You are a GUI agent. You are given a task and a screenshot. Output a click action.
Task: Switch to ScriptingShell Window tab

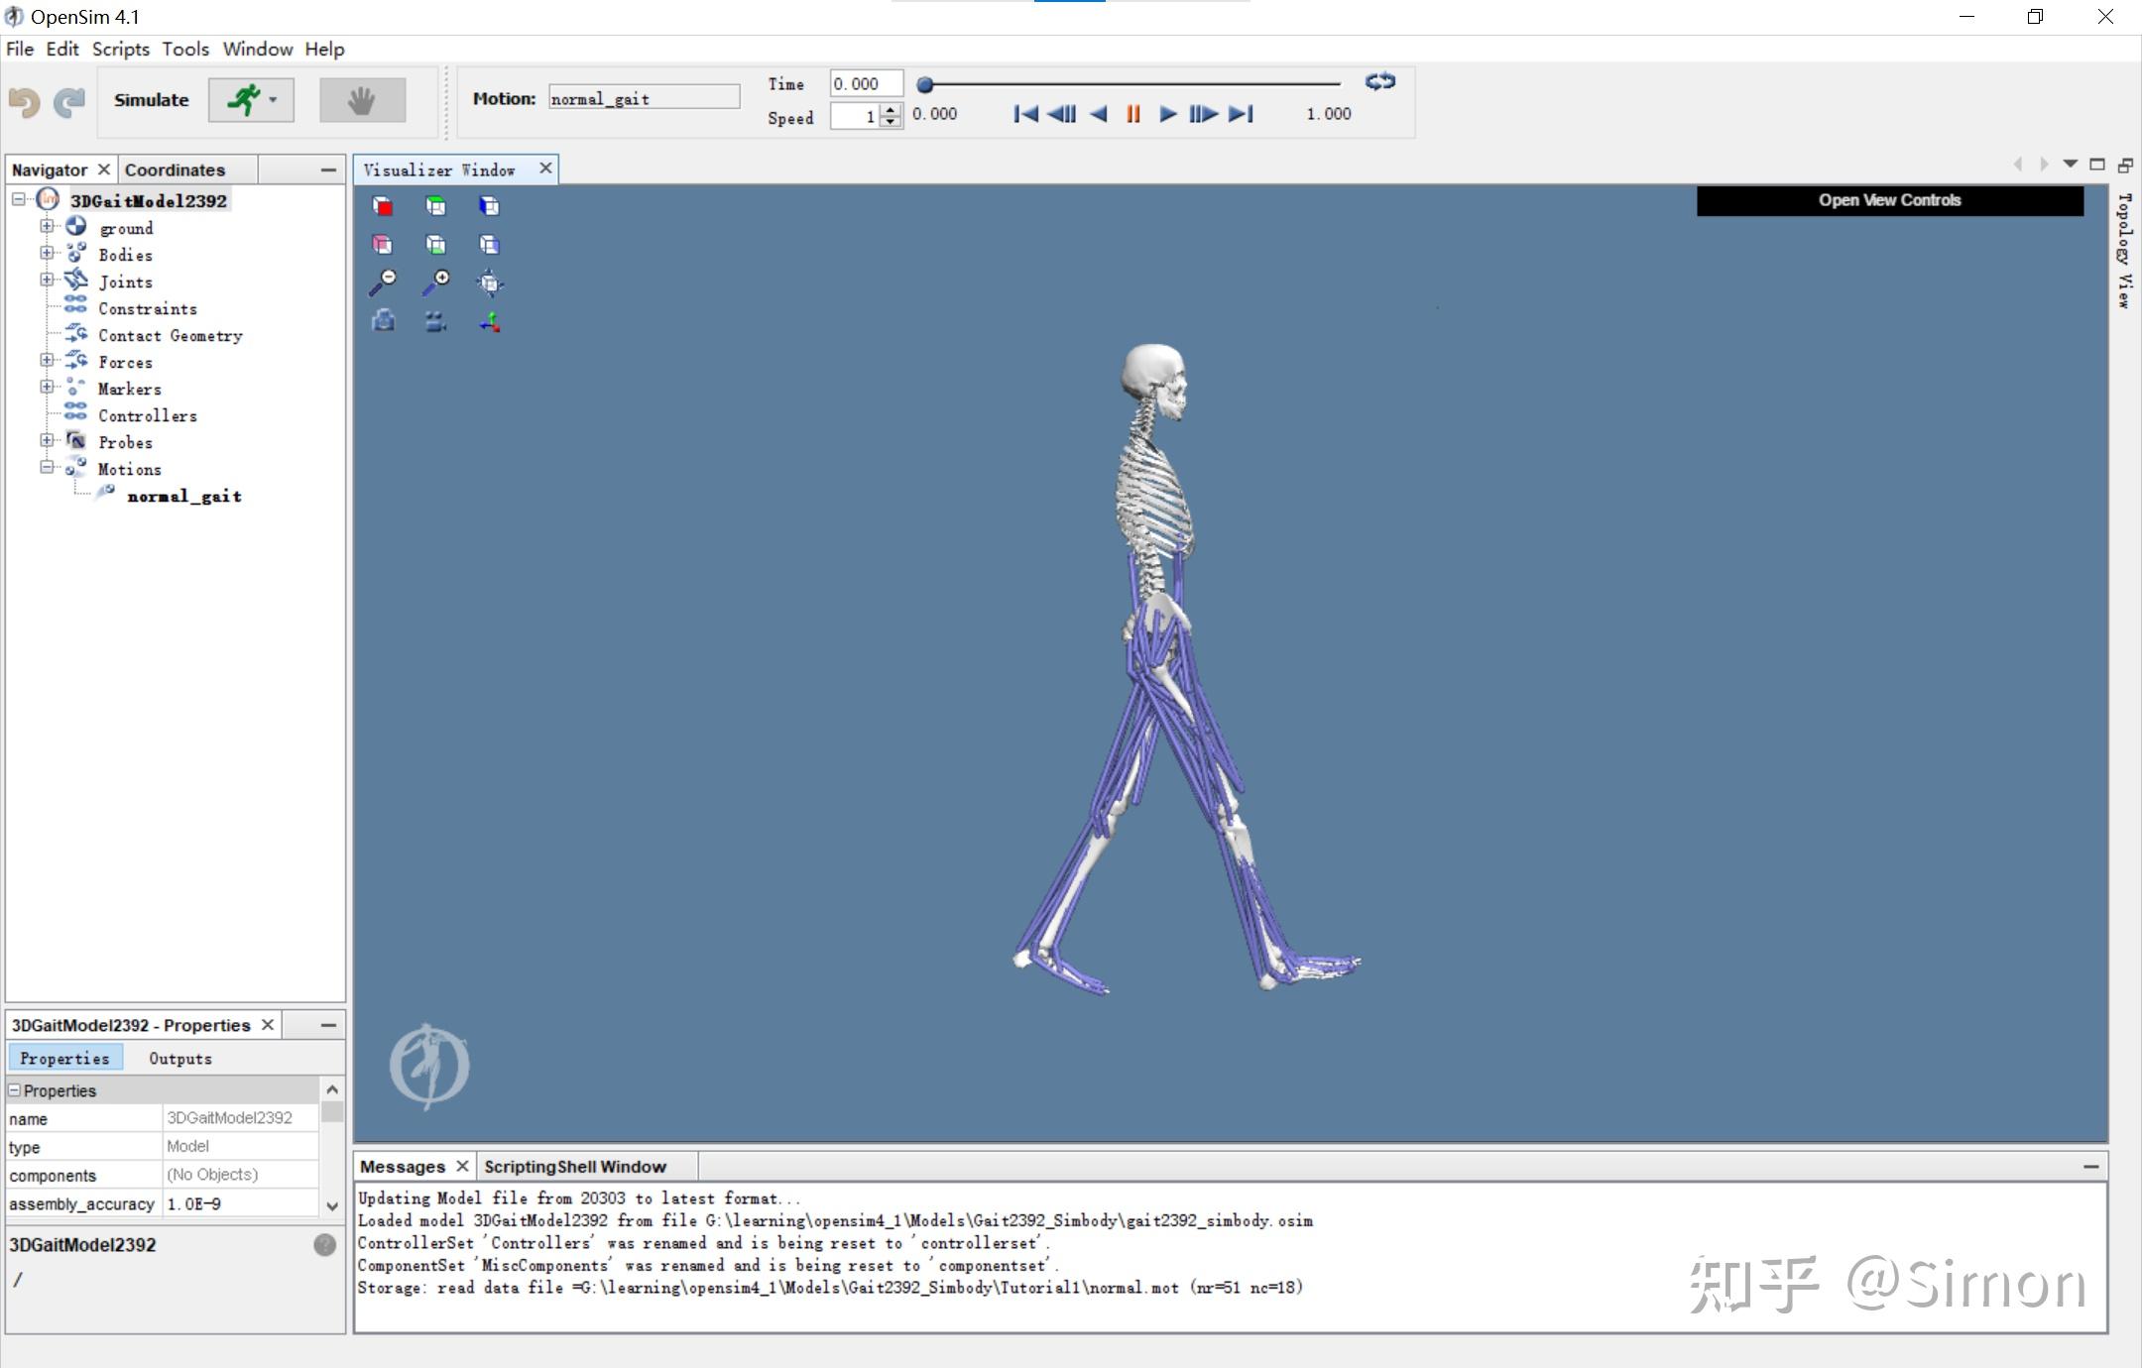[x=575, y=1167]
